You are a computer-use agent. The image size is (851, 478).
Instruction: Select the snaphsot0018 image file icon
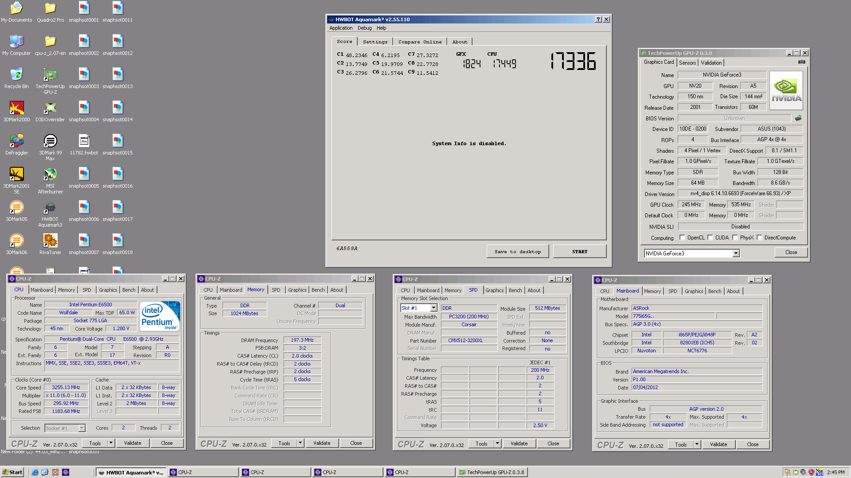117,244
